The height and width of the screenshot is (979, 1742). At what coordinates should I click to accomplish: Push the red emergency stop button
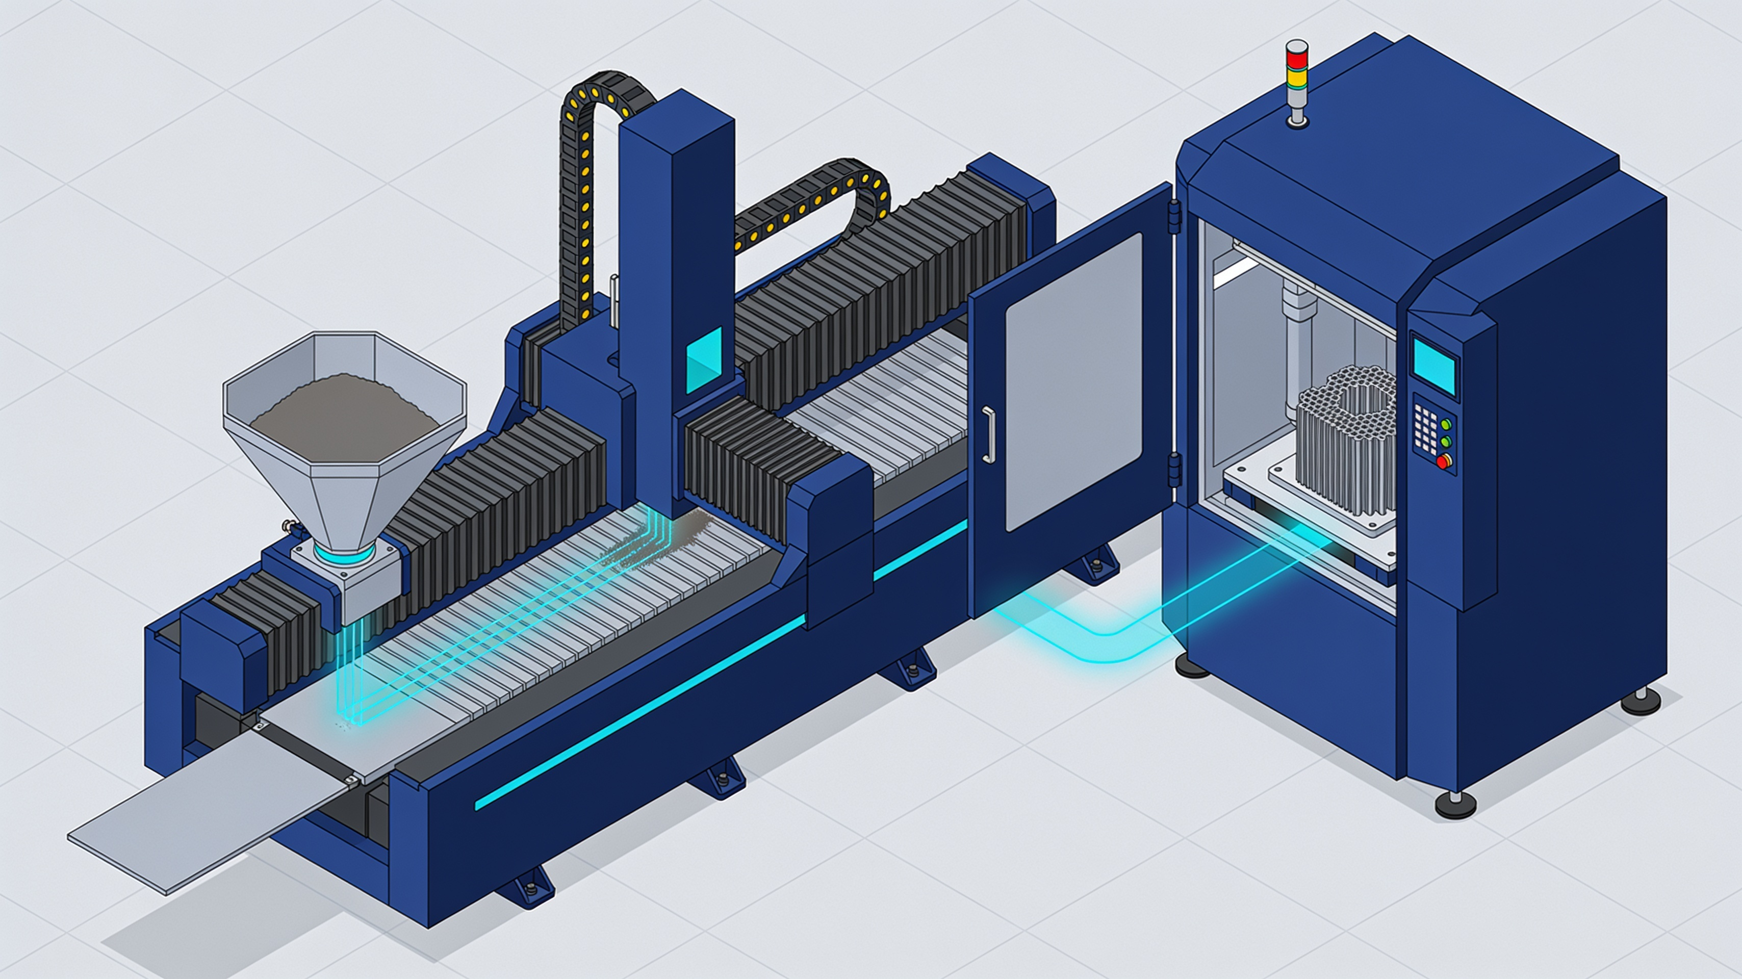1444,462
